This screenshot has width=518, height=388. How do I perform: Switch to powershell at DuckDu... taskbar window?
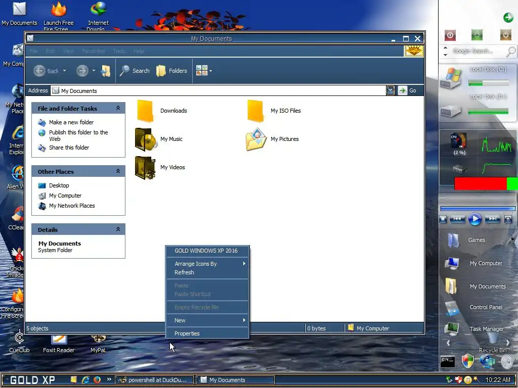click(154, 380)
